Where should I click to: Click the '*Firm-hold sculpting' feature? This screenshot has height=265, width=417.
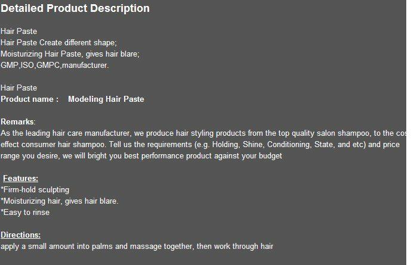(35, 190)
